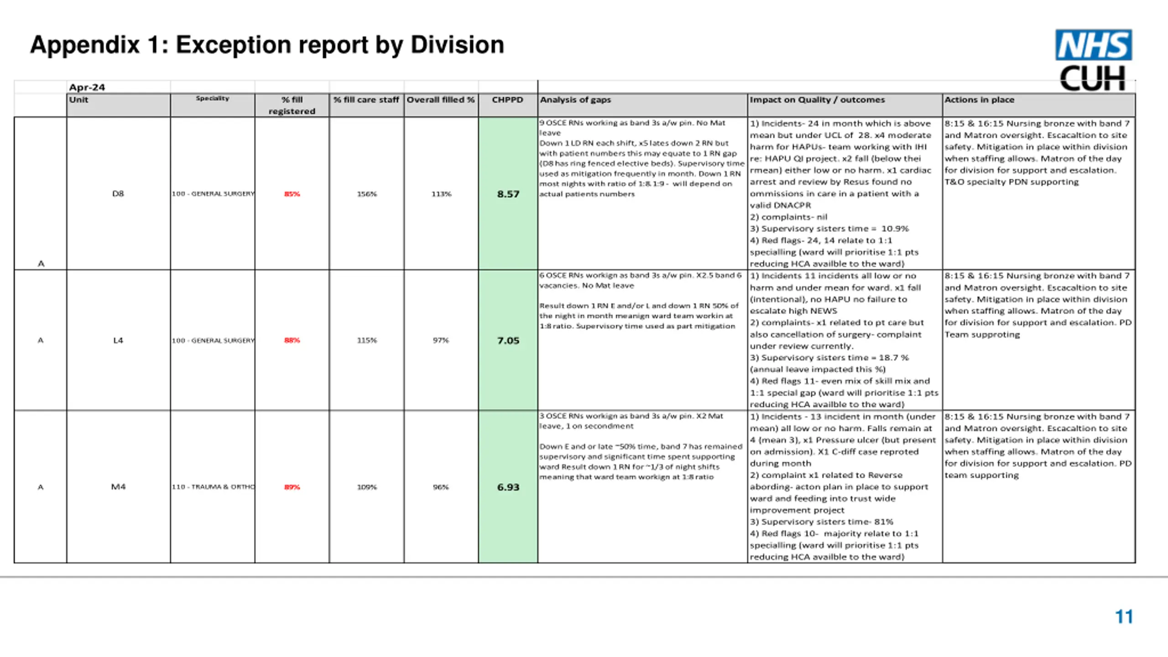
Task: Click the red 88% fill value
Action: tap(292, 340)
